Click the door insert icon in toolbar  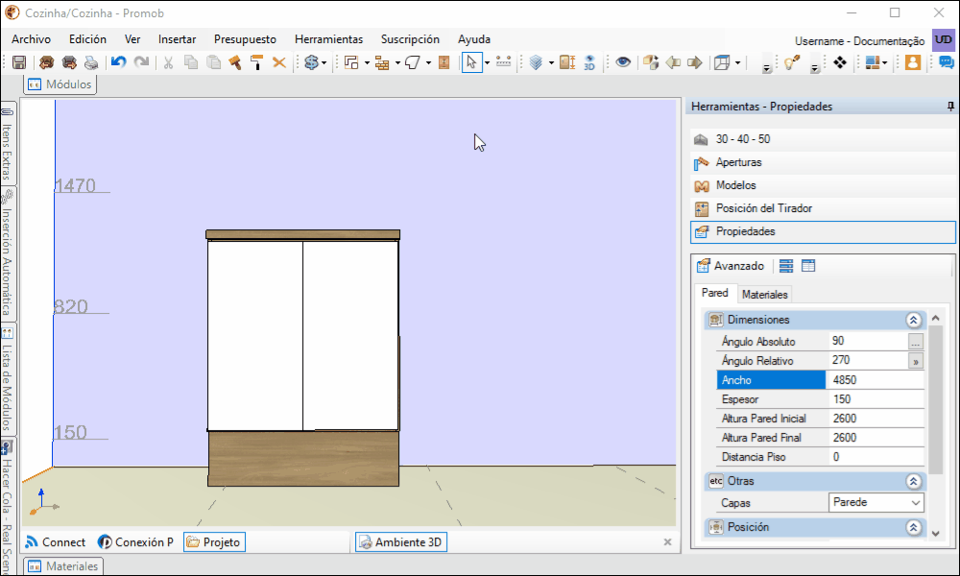coord(444,62)
